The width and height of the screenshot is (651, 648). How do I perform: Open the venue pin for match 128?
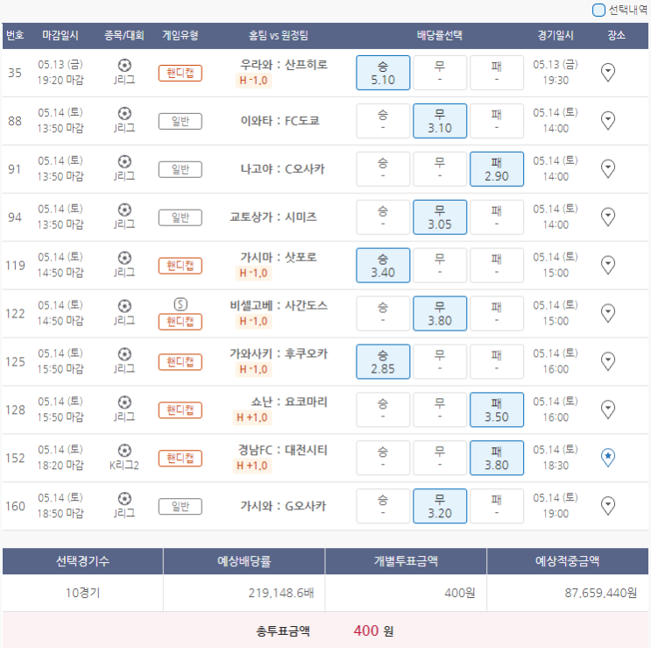click(x=608, y=409)
